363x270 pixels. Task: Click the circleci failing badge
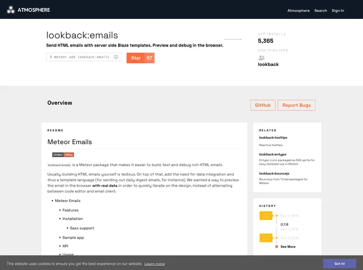pyautogui.click(x=63, y=155)
